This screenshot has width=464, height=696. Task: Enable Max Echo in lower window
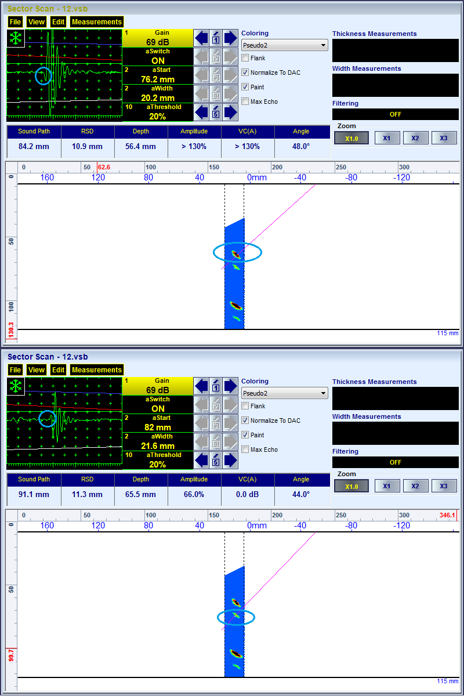point(245,449)
